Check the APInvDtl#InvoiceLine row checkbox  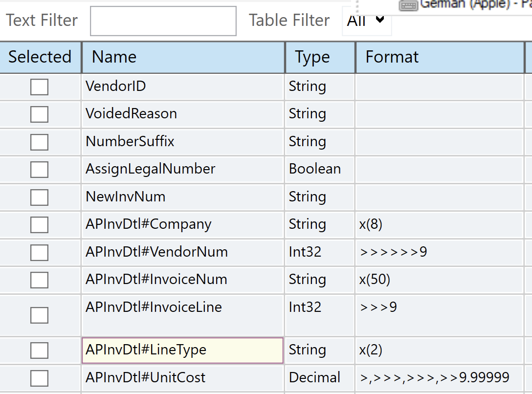tap(39, 315)
